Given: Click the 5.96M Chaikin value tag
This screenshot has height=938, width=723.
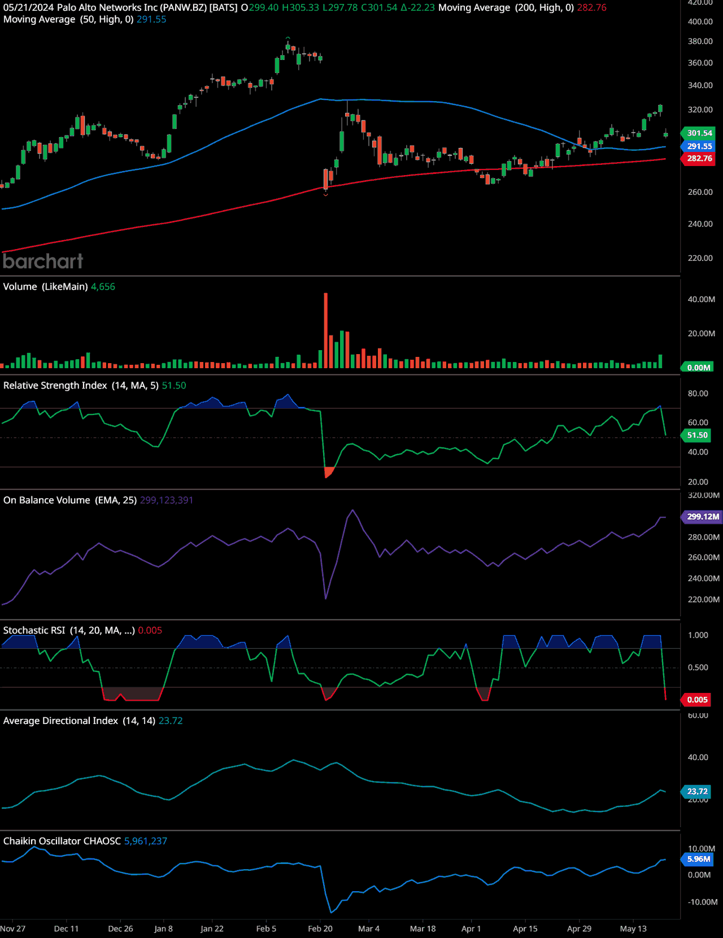Looking at the screenshot, I should [698, 859].
